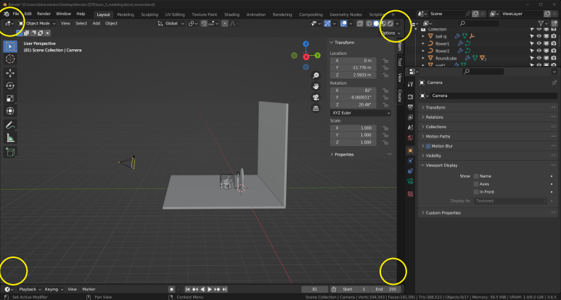Viewport: 561px width, 300px height.
Task: Click the Location Y value field
Action: click(353, 68)
